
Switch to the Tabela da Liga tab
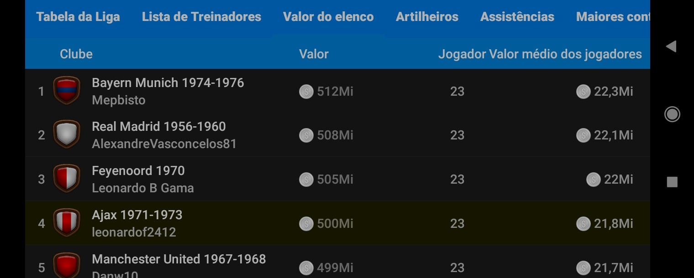click(78, 17)
